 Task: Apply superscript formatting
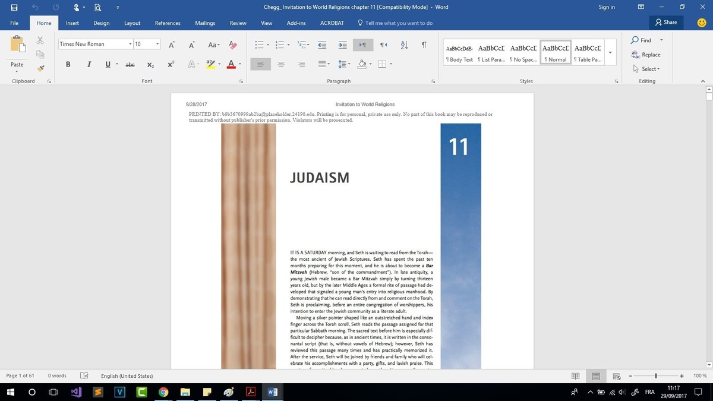[171, 64]
